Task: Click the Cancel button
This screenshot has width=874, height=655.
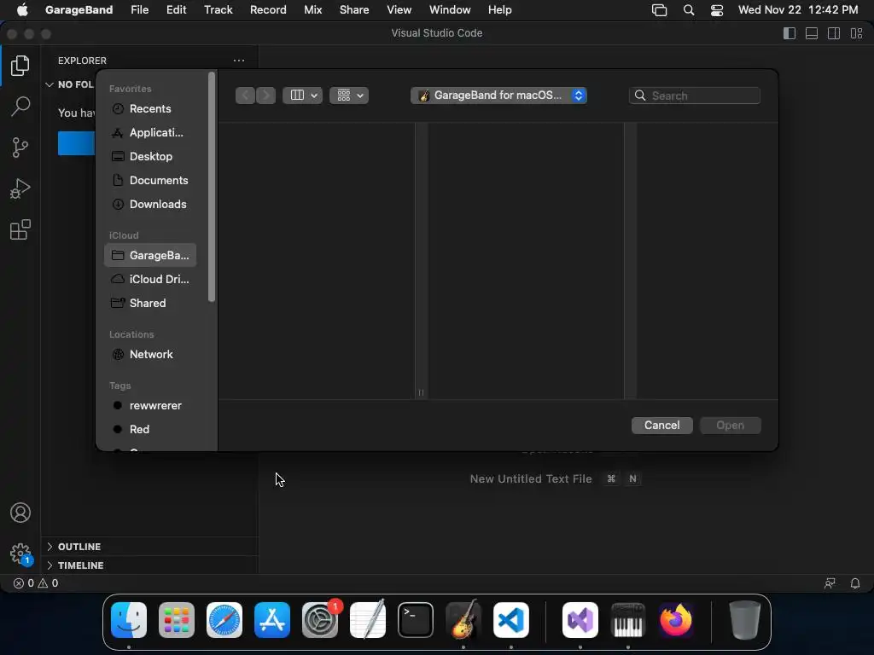Action: pyautogui.click(x=661, y=425)
